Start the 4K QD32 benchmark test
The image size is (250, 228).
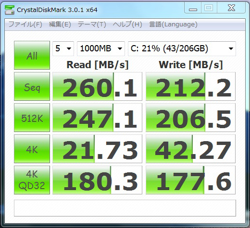pyautogui.click(x=32, y=180)
